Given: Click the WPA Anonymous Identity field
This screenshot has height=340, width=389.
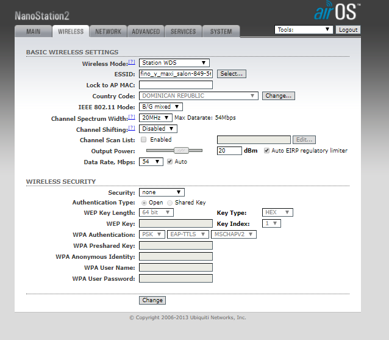Looking at the screenshot, I should click(176, 256).
